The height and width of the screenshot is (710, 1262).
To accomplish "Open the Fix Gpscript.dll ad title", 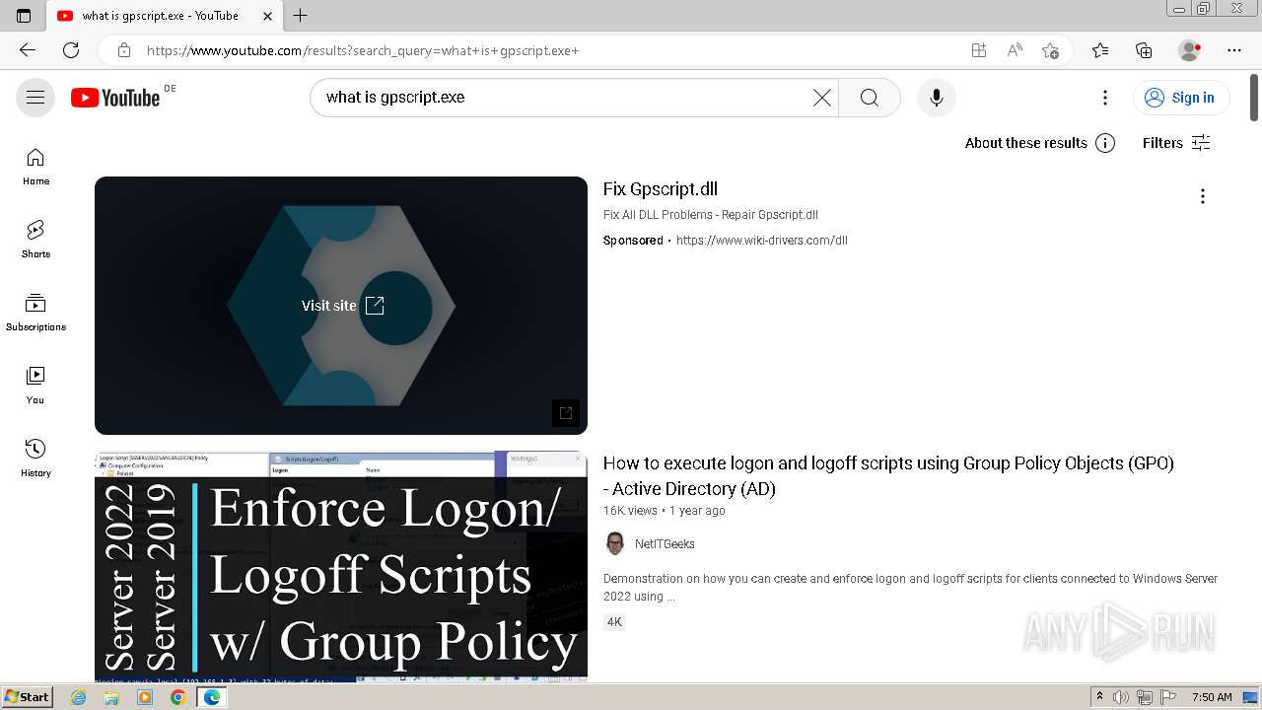I will (x=661, y=189).
